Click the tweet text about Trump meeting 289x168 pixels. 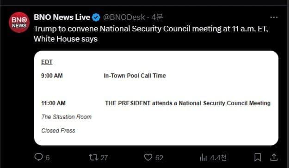pyautogui.click(x=151, y=34)
